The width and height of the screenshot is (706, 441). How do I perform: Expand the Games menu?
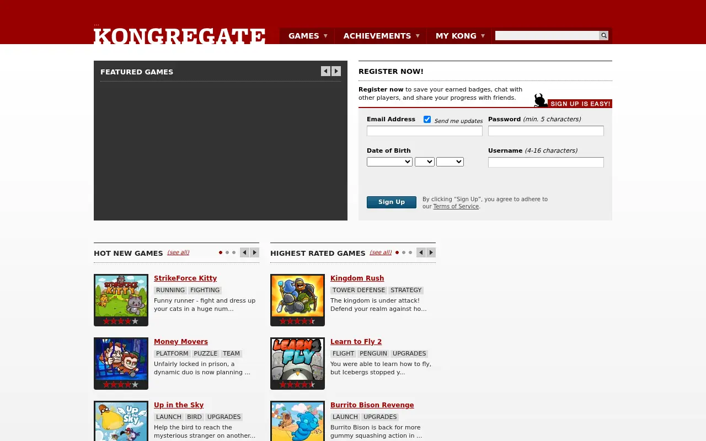[308, 36]
